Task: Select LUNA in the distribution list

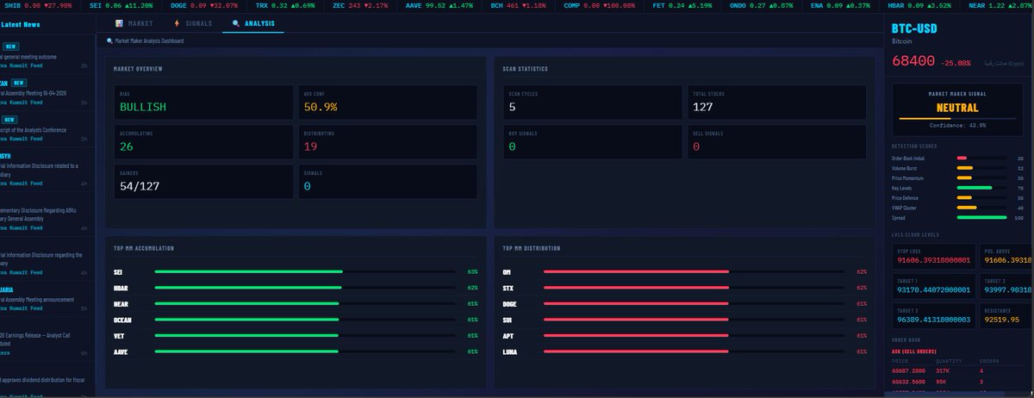Action: (685, 351)
